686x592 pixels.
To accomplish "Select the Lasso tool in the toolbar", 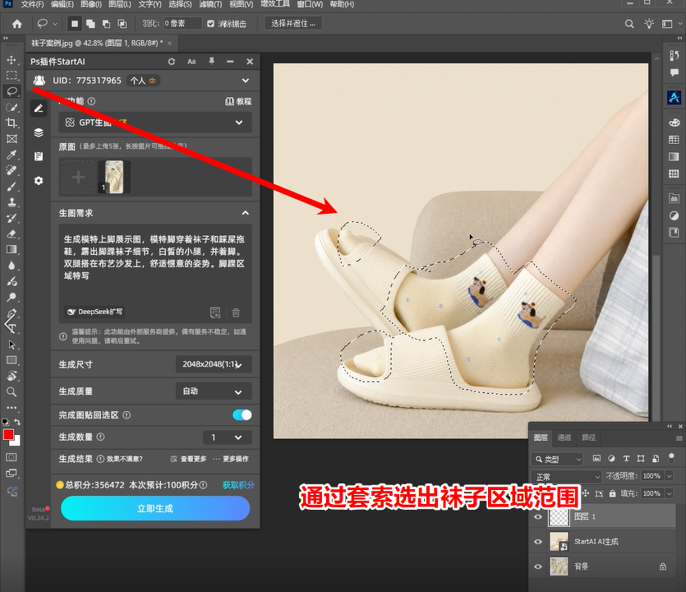I will [12, 91].
